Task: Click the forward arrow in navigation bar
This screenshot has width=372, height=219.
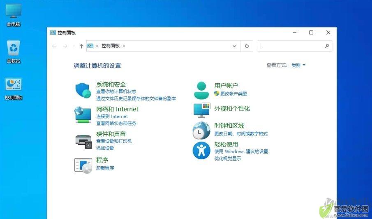Action: coord(65,46)
